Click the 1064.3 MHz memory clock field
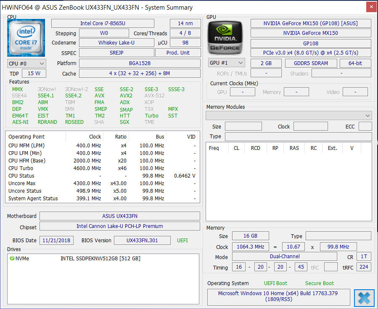Viewport: 378px width, 309px height. pyautogui.click(x=251, y=247)
